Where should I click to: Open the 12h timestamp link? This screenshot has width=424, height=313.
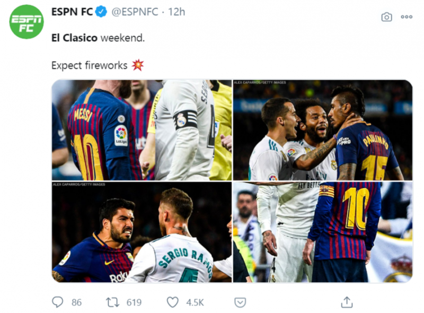176,12
